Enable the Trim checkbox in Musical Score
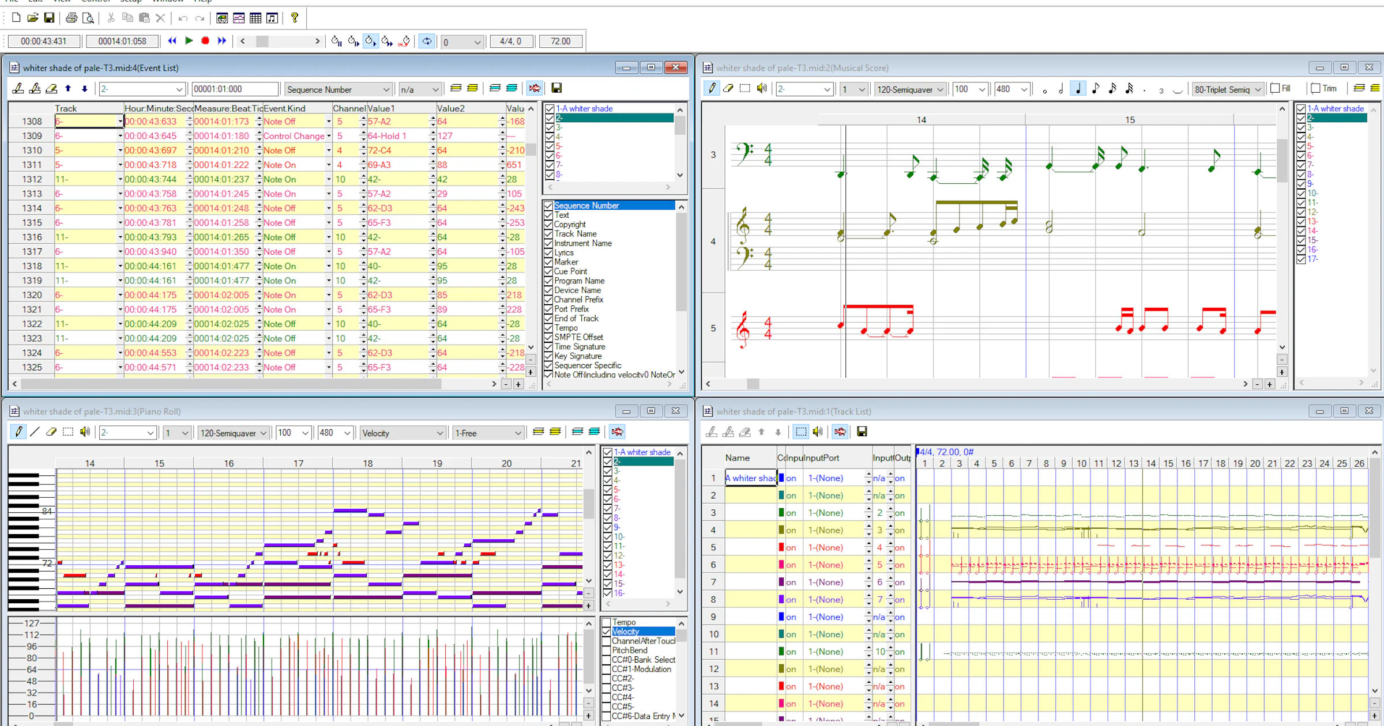This screenshot has width=1384, height=726. [x=1315, y=88]
